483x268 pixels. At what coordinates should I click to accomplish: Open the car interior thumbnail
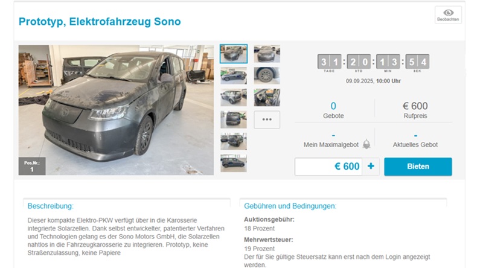[267, 97]
